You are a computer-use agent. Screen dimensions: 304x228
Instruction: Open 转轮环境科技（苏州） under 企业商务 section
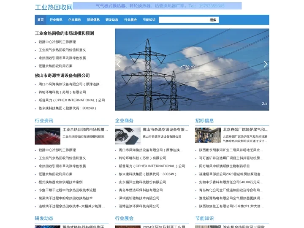143,158
